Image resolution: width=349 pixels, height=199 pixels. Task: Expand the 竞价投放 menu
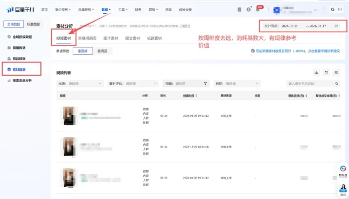62,10
